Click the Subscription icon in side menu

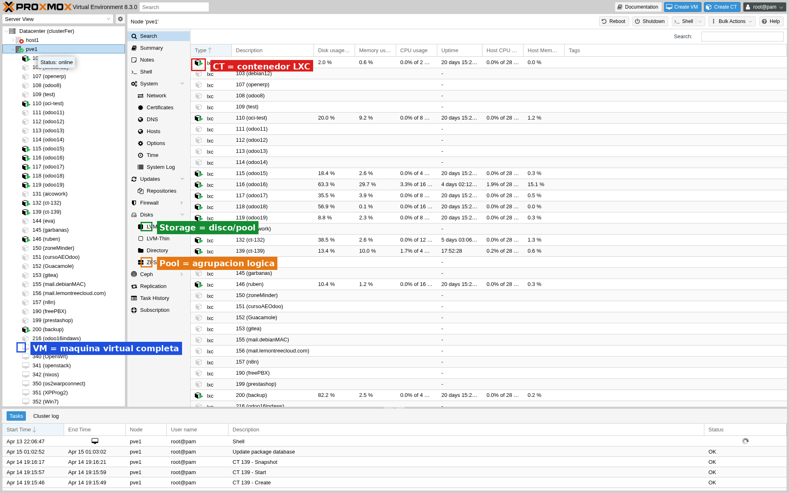[x=134, y=310]
